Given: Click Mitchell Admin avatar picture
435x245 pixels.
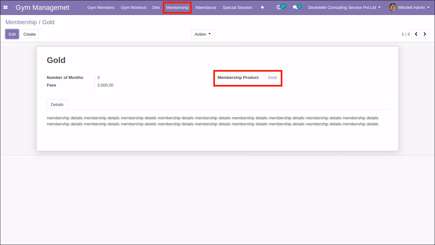Looking at the screenshot, I should pyautogui.click(x=393, y=7).
